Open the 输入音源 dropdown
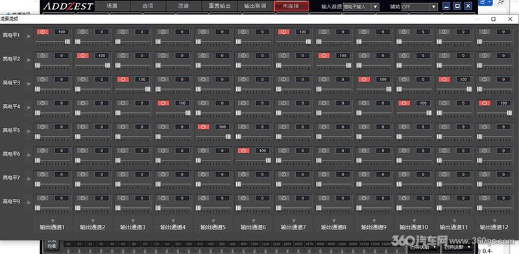 coord(361,6)
